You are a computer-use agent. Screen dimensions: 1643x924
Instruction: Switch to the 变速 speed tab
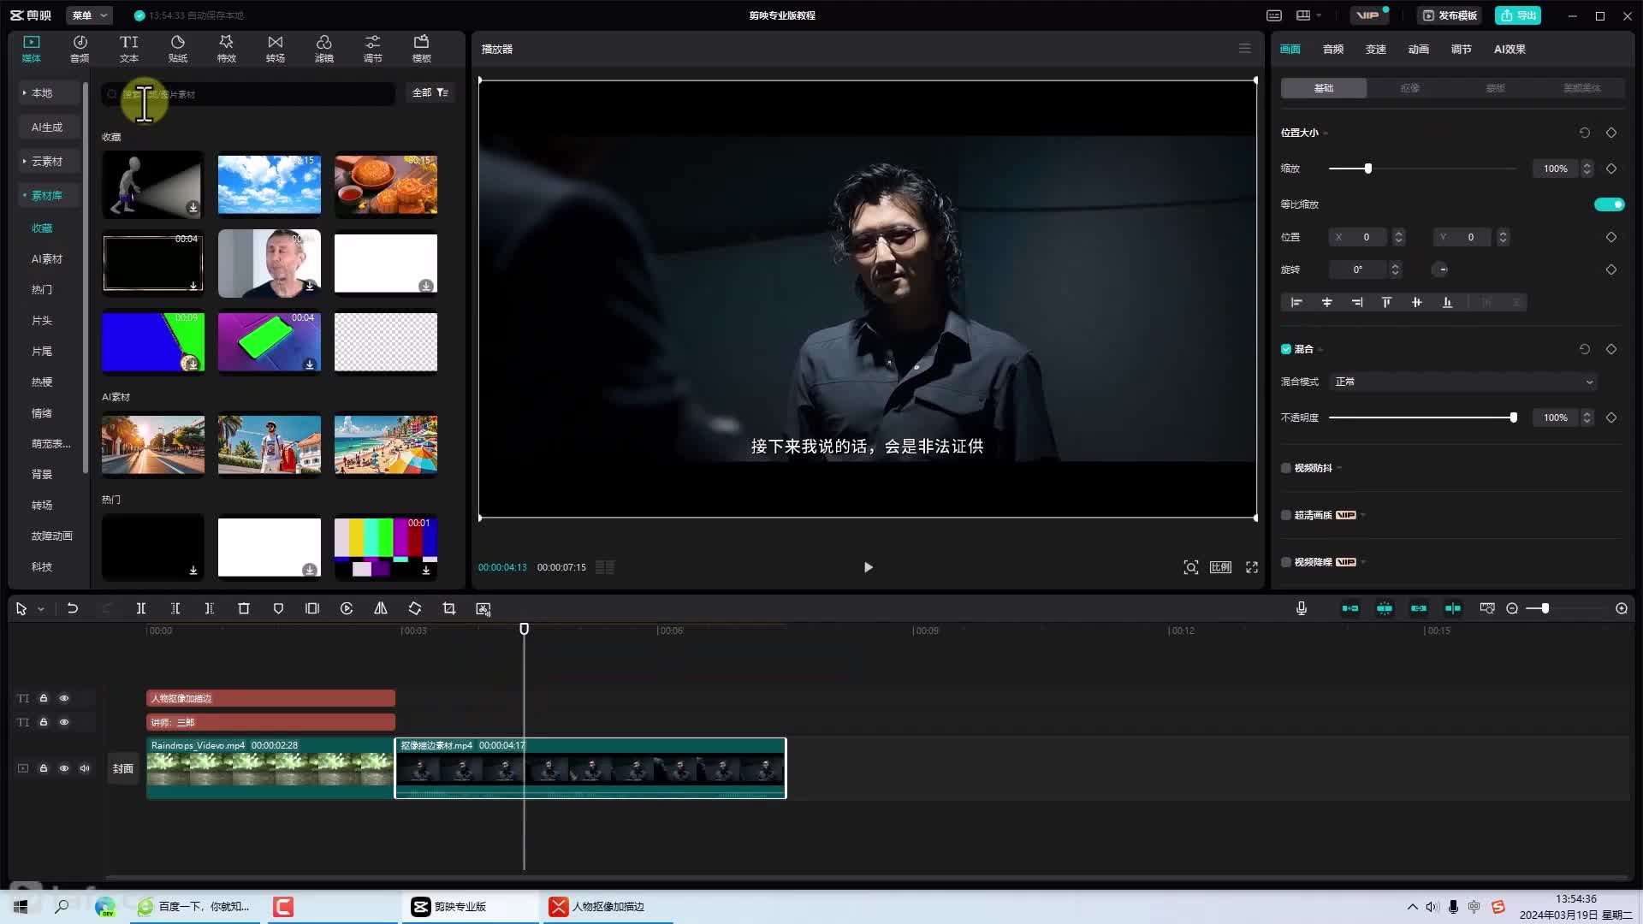pyautogui.click(x=1376, y=49)
